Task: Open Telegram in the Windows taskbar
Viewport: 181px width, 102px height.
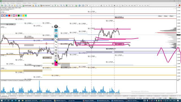Action: [89, 101]
